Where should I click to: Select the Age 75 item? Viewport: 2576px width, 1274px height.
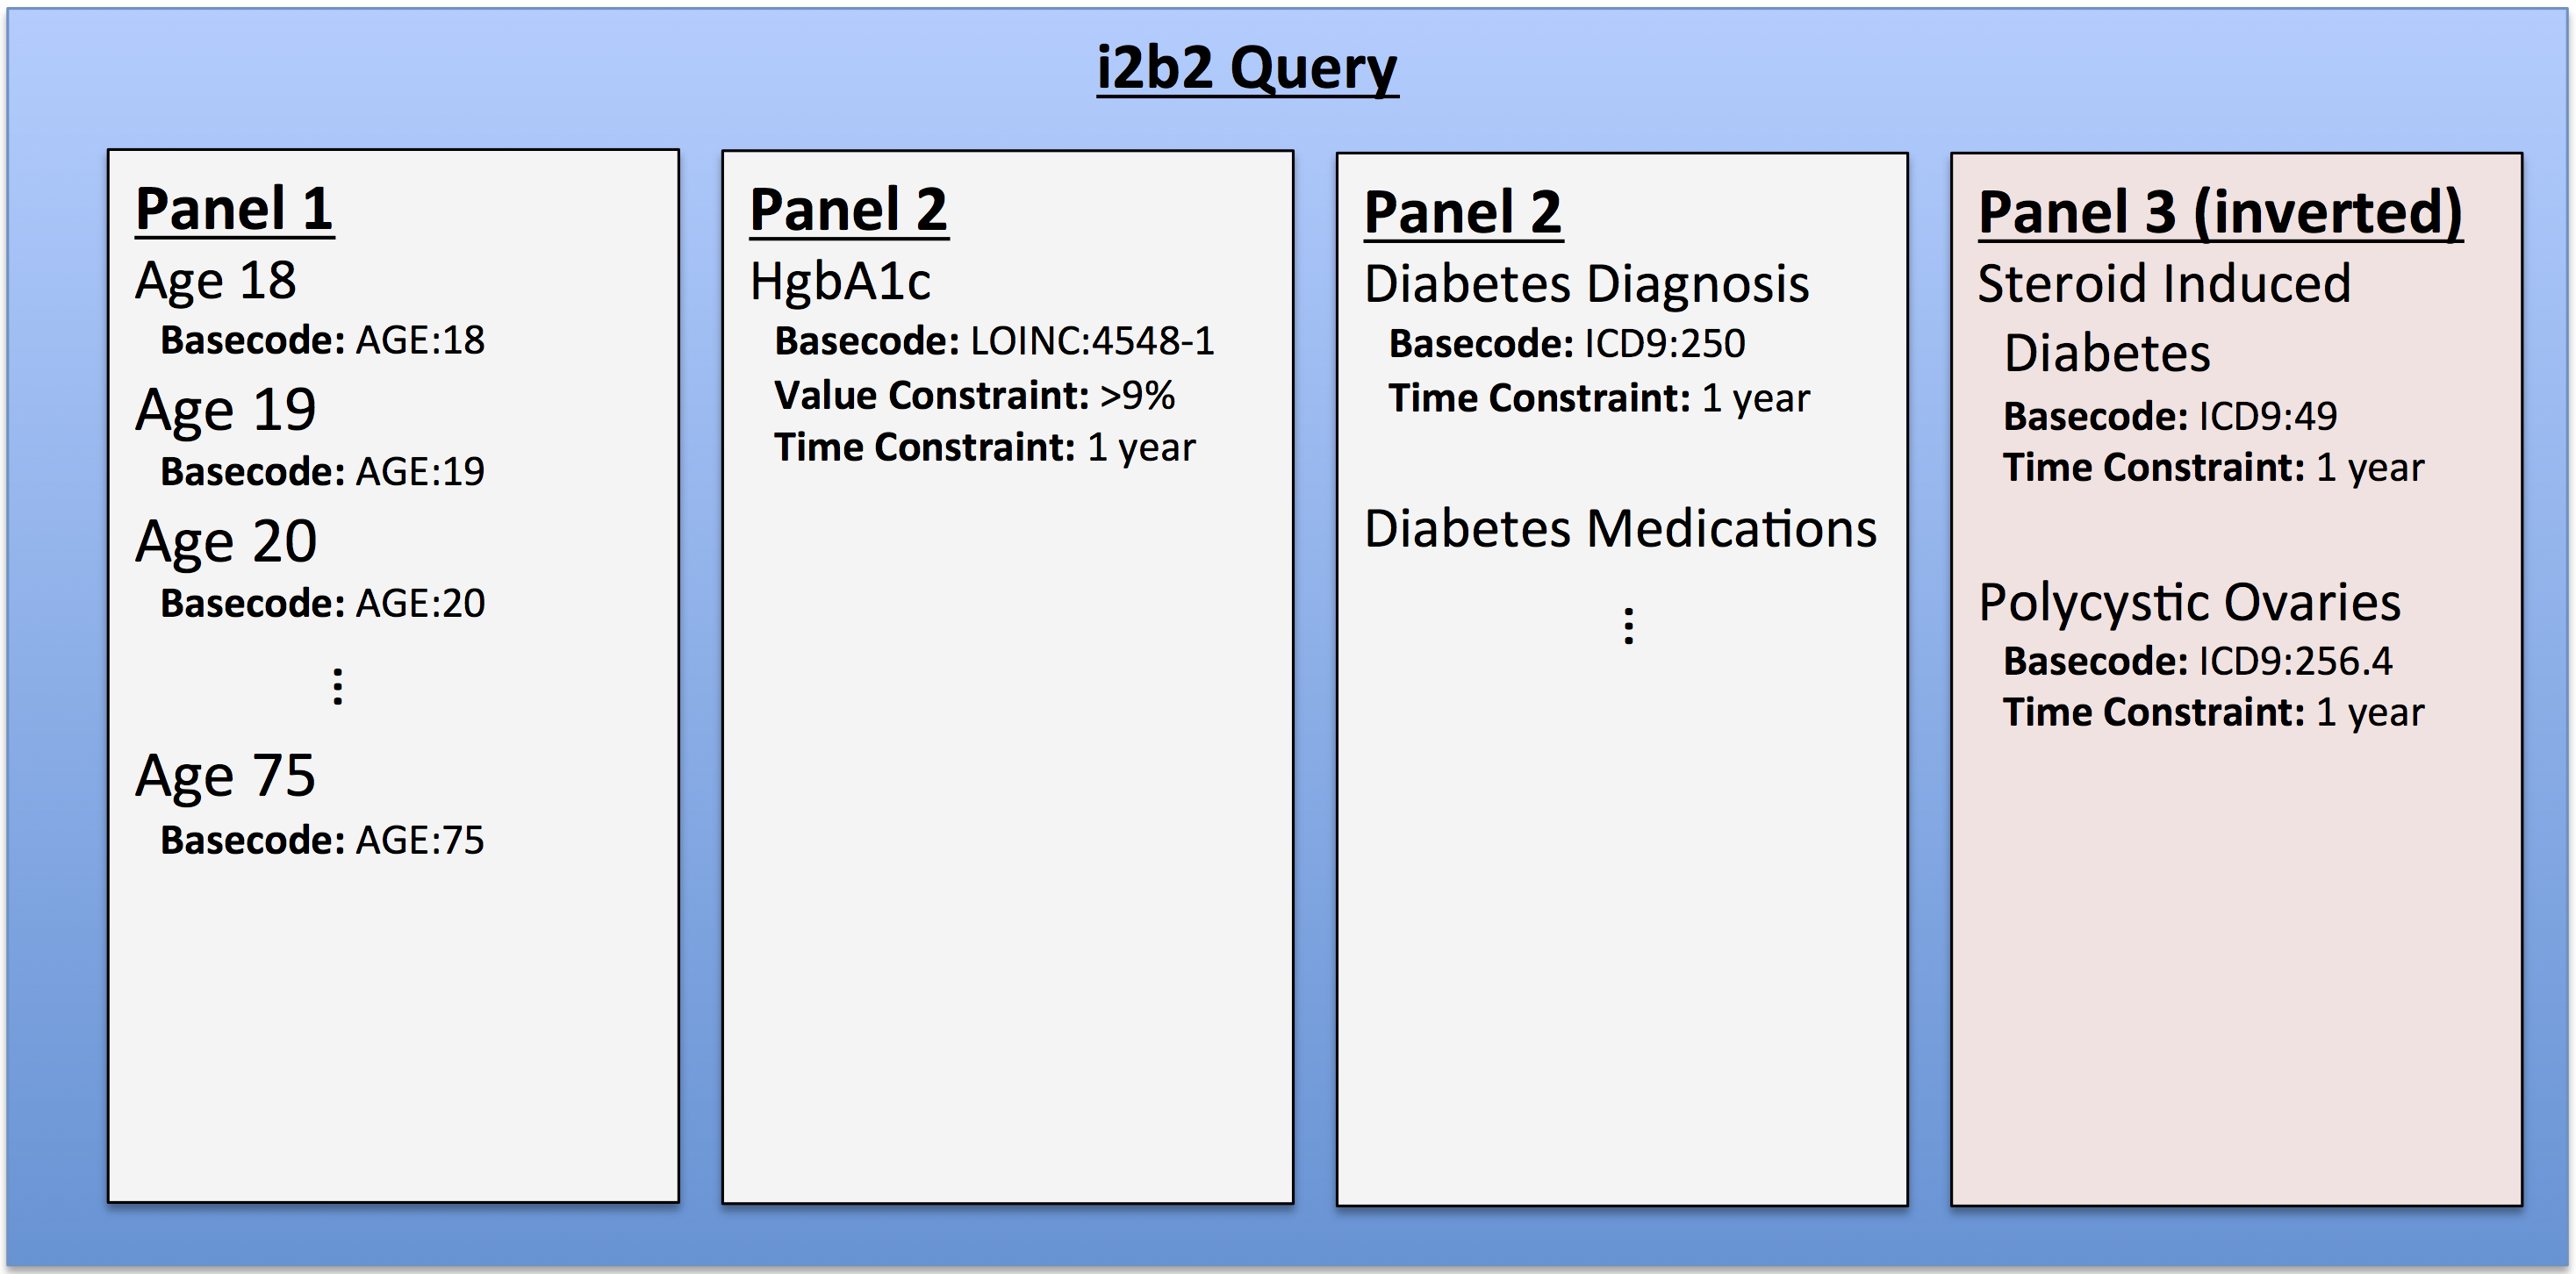(225, 775)
